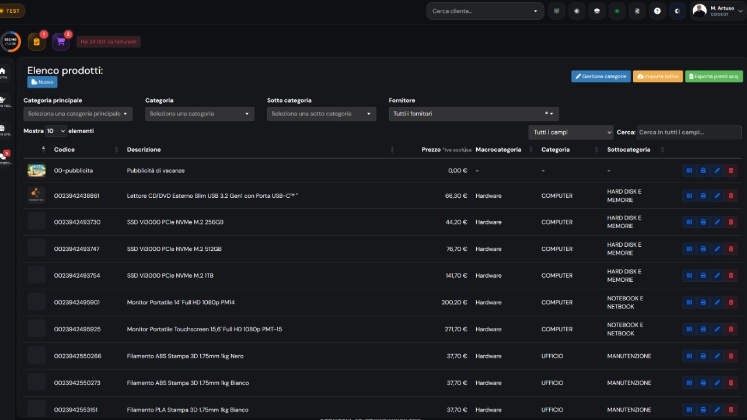The height and width of the screenshot is (420, 747).
Task: Open the clipboard tasks icon with badge
Action: click(37, 41)
